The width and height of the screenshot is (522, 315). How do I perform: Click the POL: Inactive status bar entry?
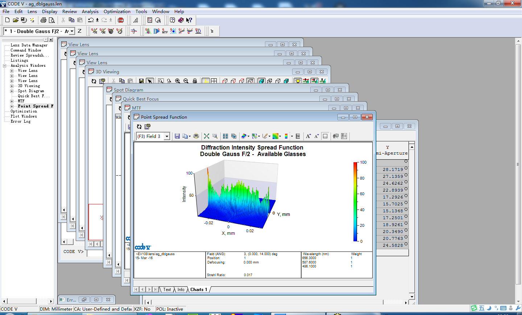170,309
